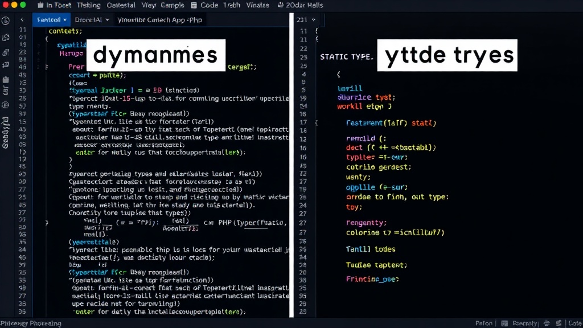The image size is (583, 328).
Task: Open the 'Trebh' menu
Action: pos(232,5)
